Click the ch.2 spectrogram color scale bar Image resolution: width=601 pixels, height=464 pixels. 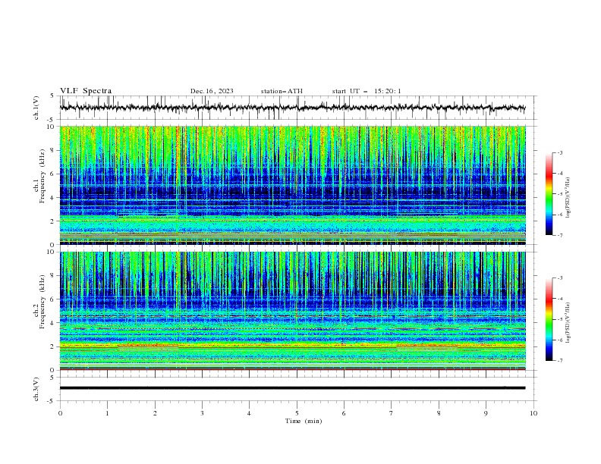[549, 319]
